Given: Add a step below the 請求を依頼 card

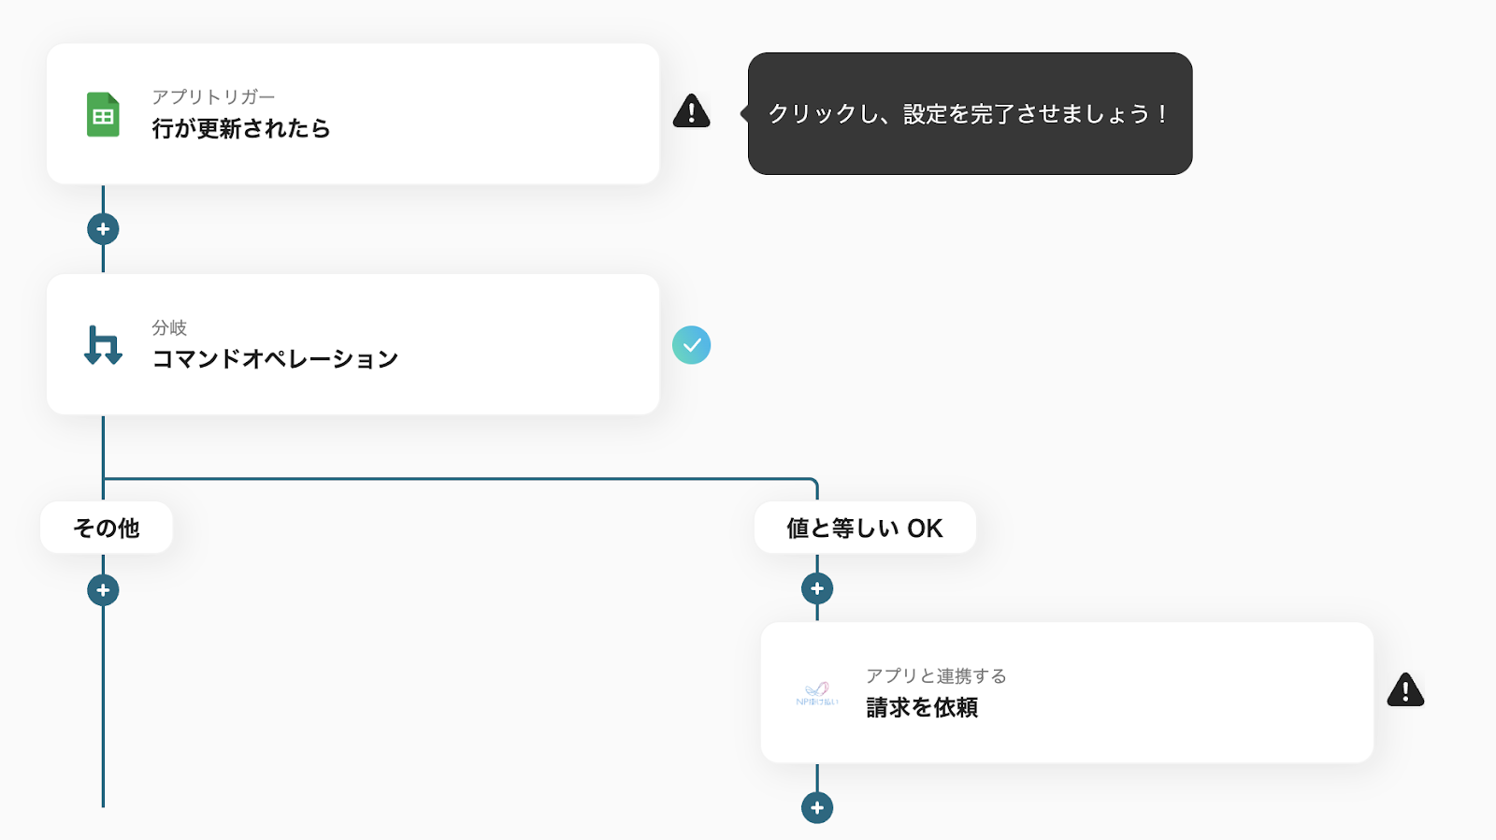Looking at the screenshot, I should point(817,808).
